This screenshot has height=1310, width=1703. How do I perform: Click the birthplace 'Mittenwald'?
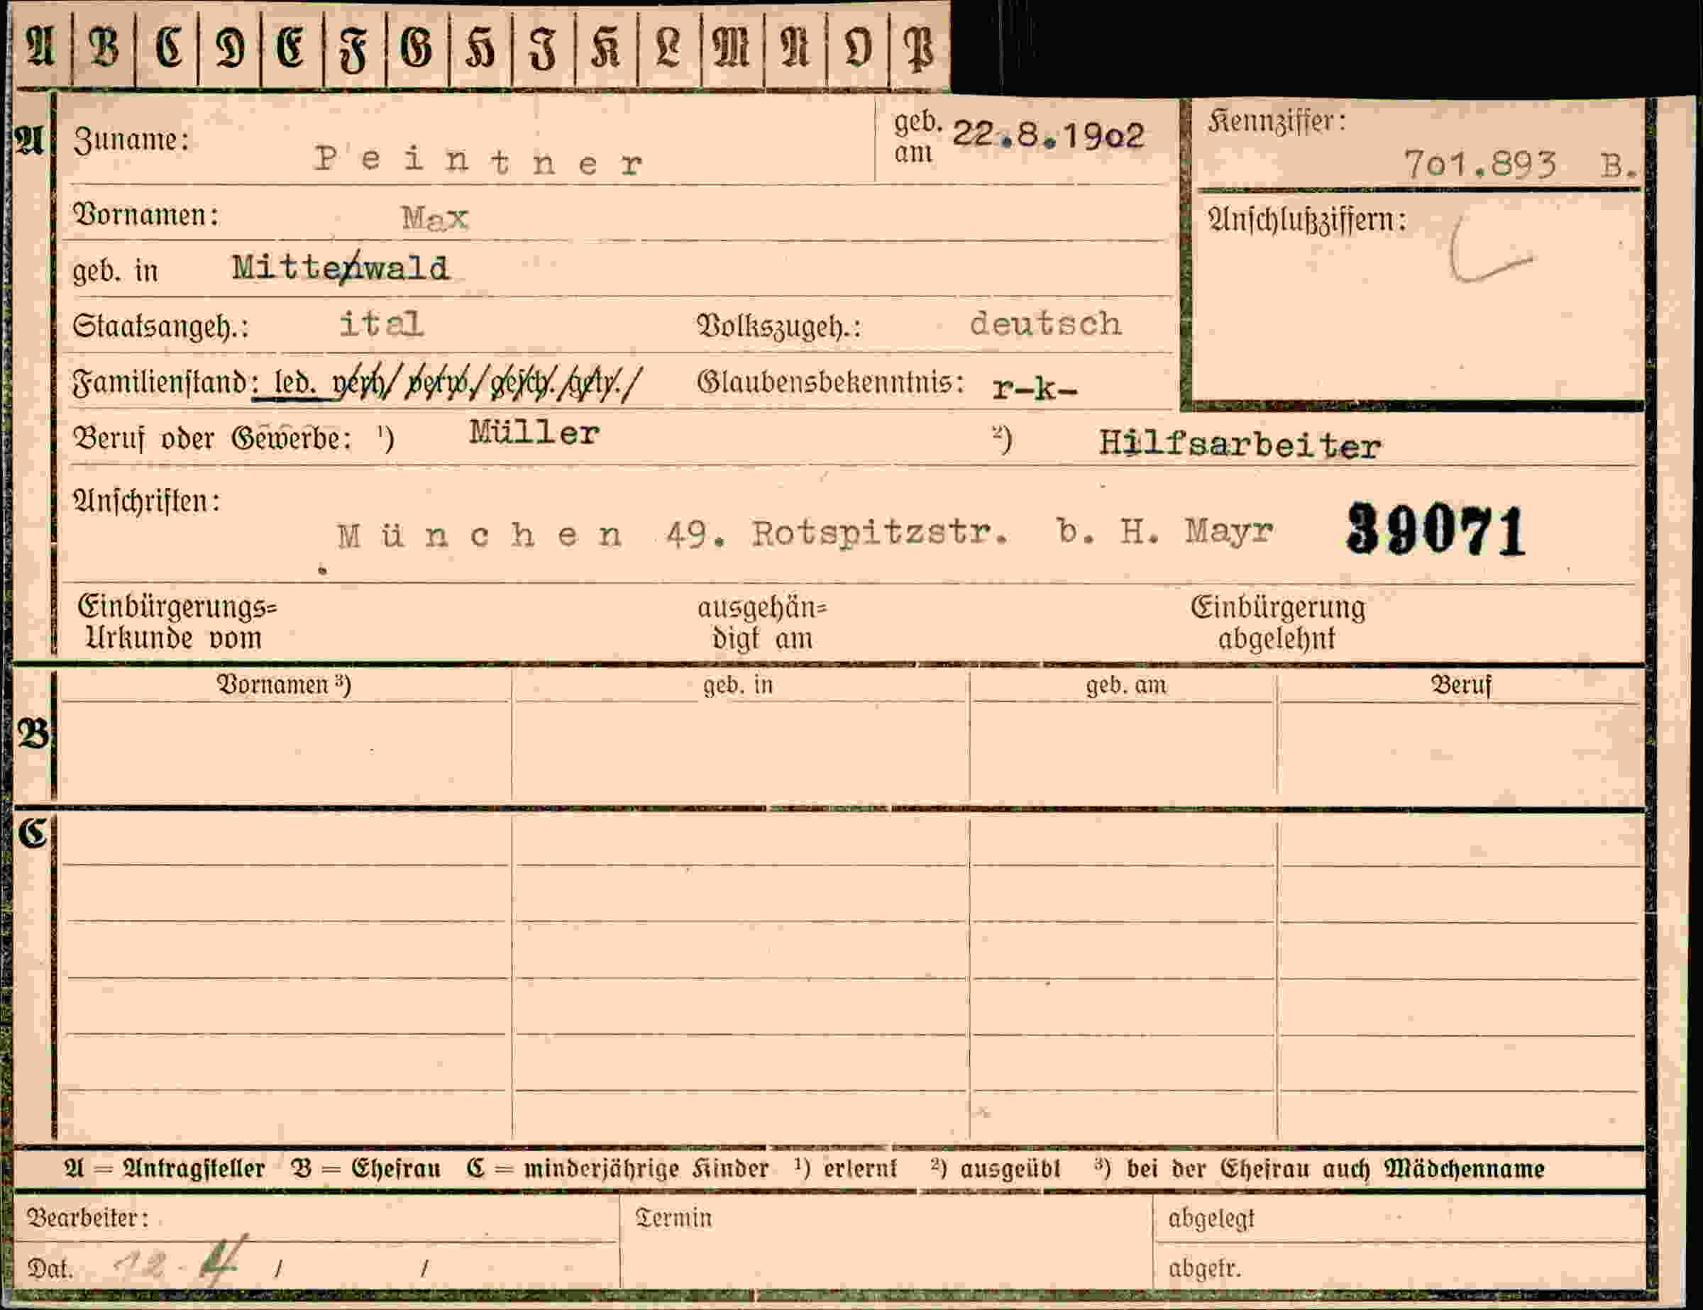(x=341, y=268)
